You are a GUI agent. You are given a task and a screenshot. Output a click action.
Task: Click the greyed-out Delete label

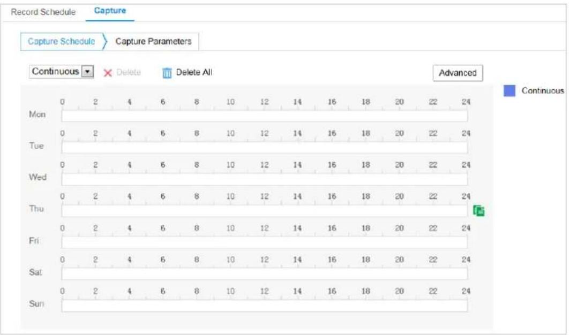[x=129, y=72]
